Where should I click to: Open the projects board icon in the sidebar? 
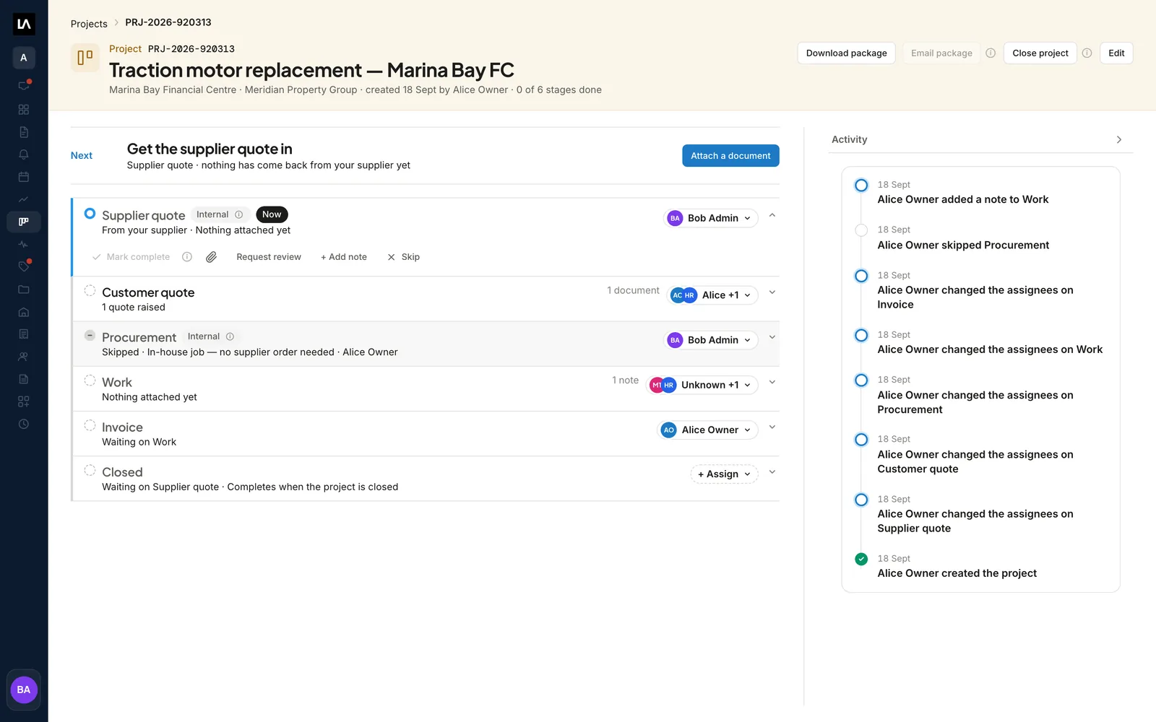(x=24, y=222)
